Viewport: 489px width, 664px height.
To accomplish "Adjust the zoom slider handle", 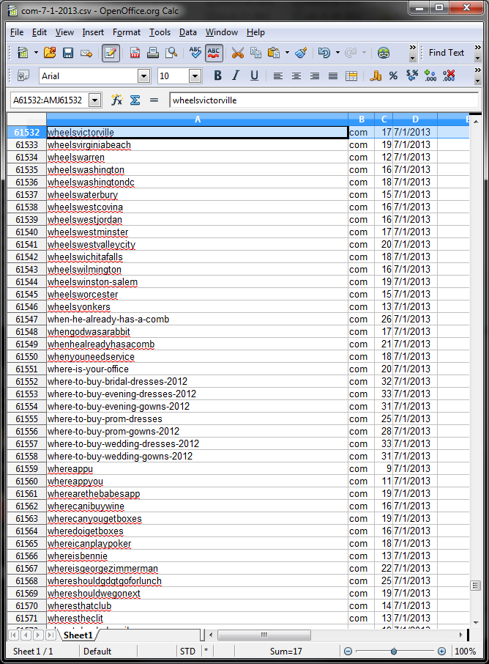I will [394, 652].
